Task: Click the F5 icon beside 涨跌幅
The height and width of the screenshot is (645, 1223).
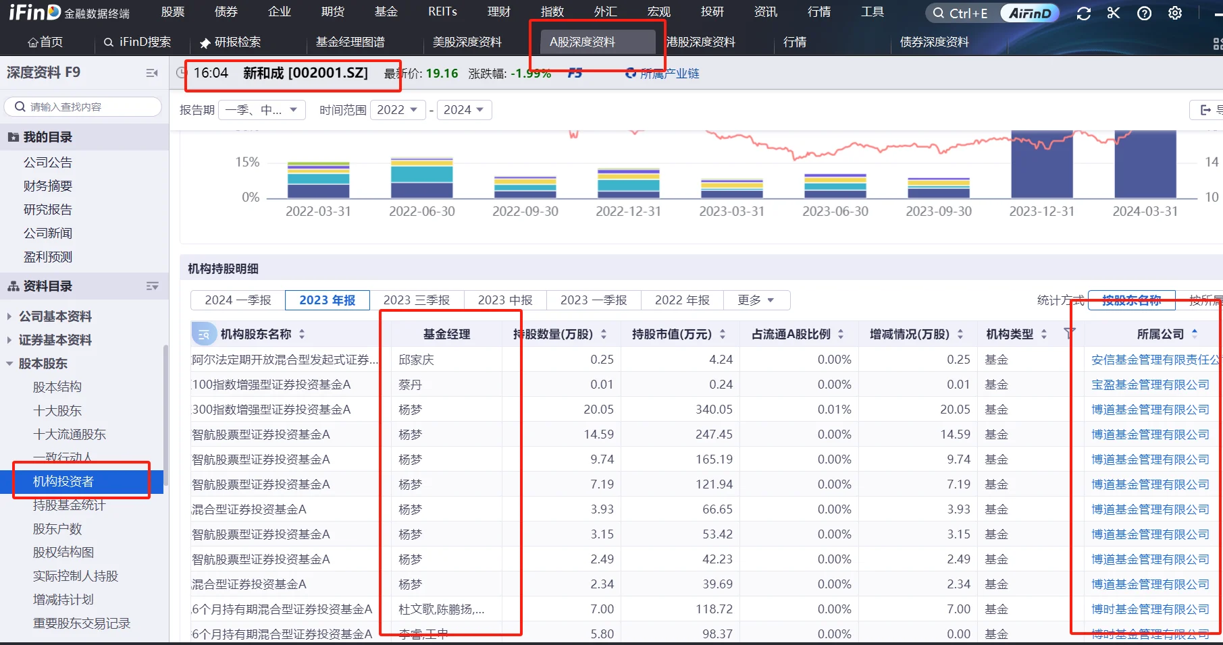Action: 575,73
